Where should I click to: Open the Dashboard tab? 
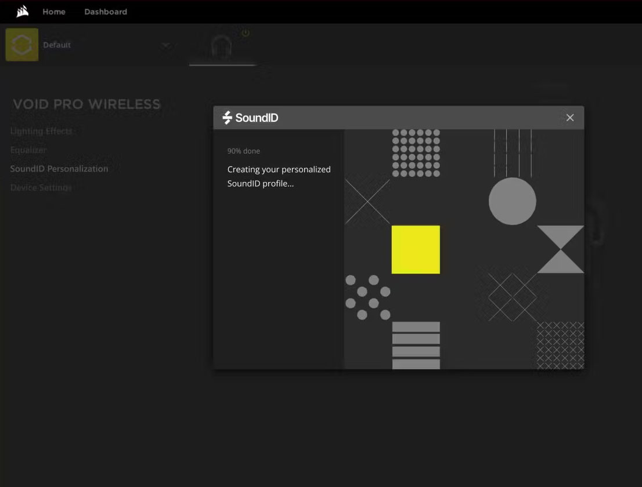[x=106, y=12]
